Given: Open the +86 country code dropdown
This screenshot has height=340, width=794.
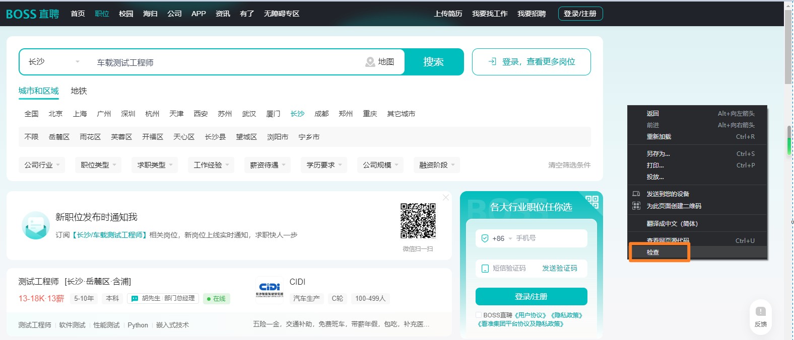Looking at the screenshot, I should 502,238.
